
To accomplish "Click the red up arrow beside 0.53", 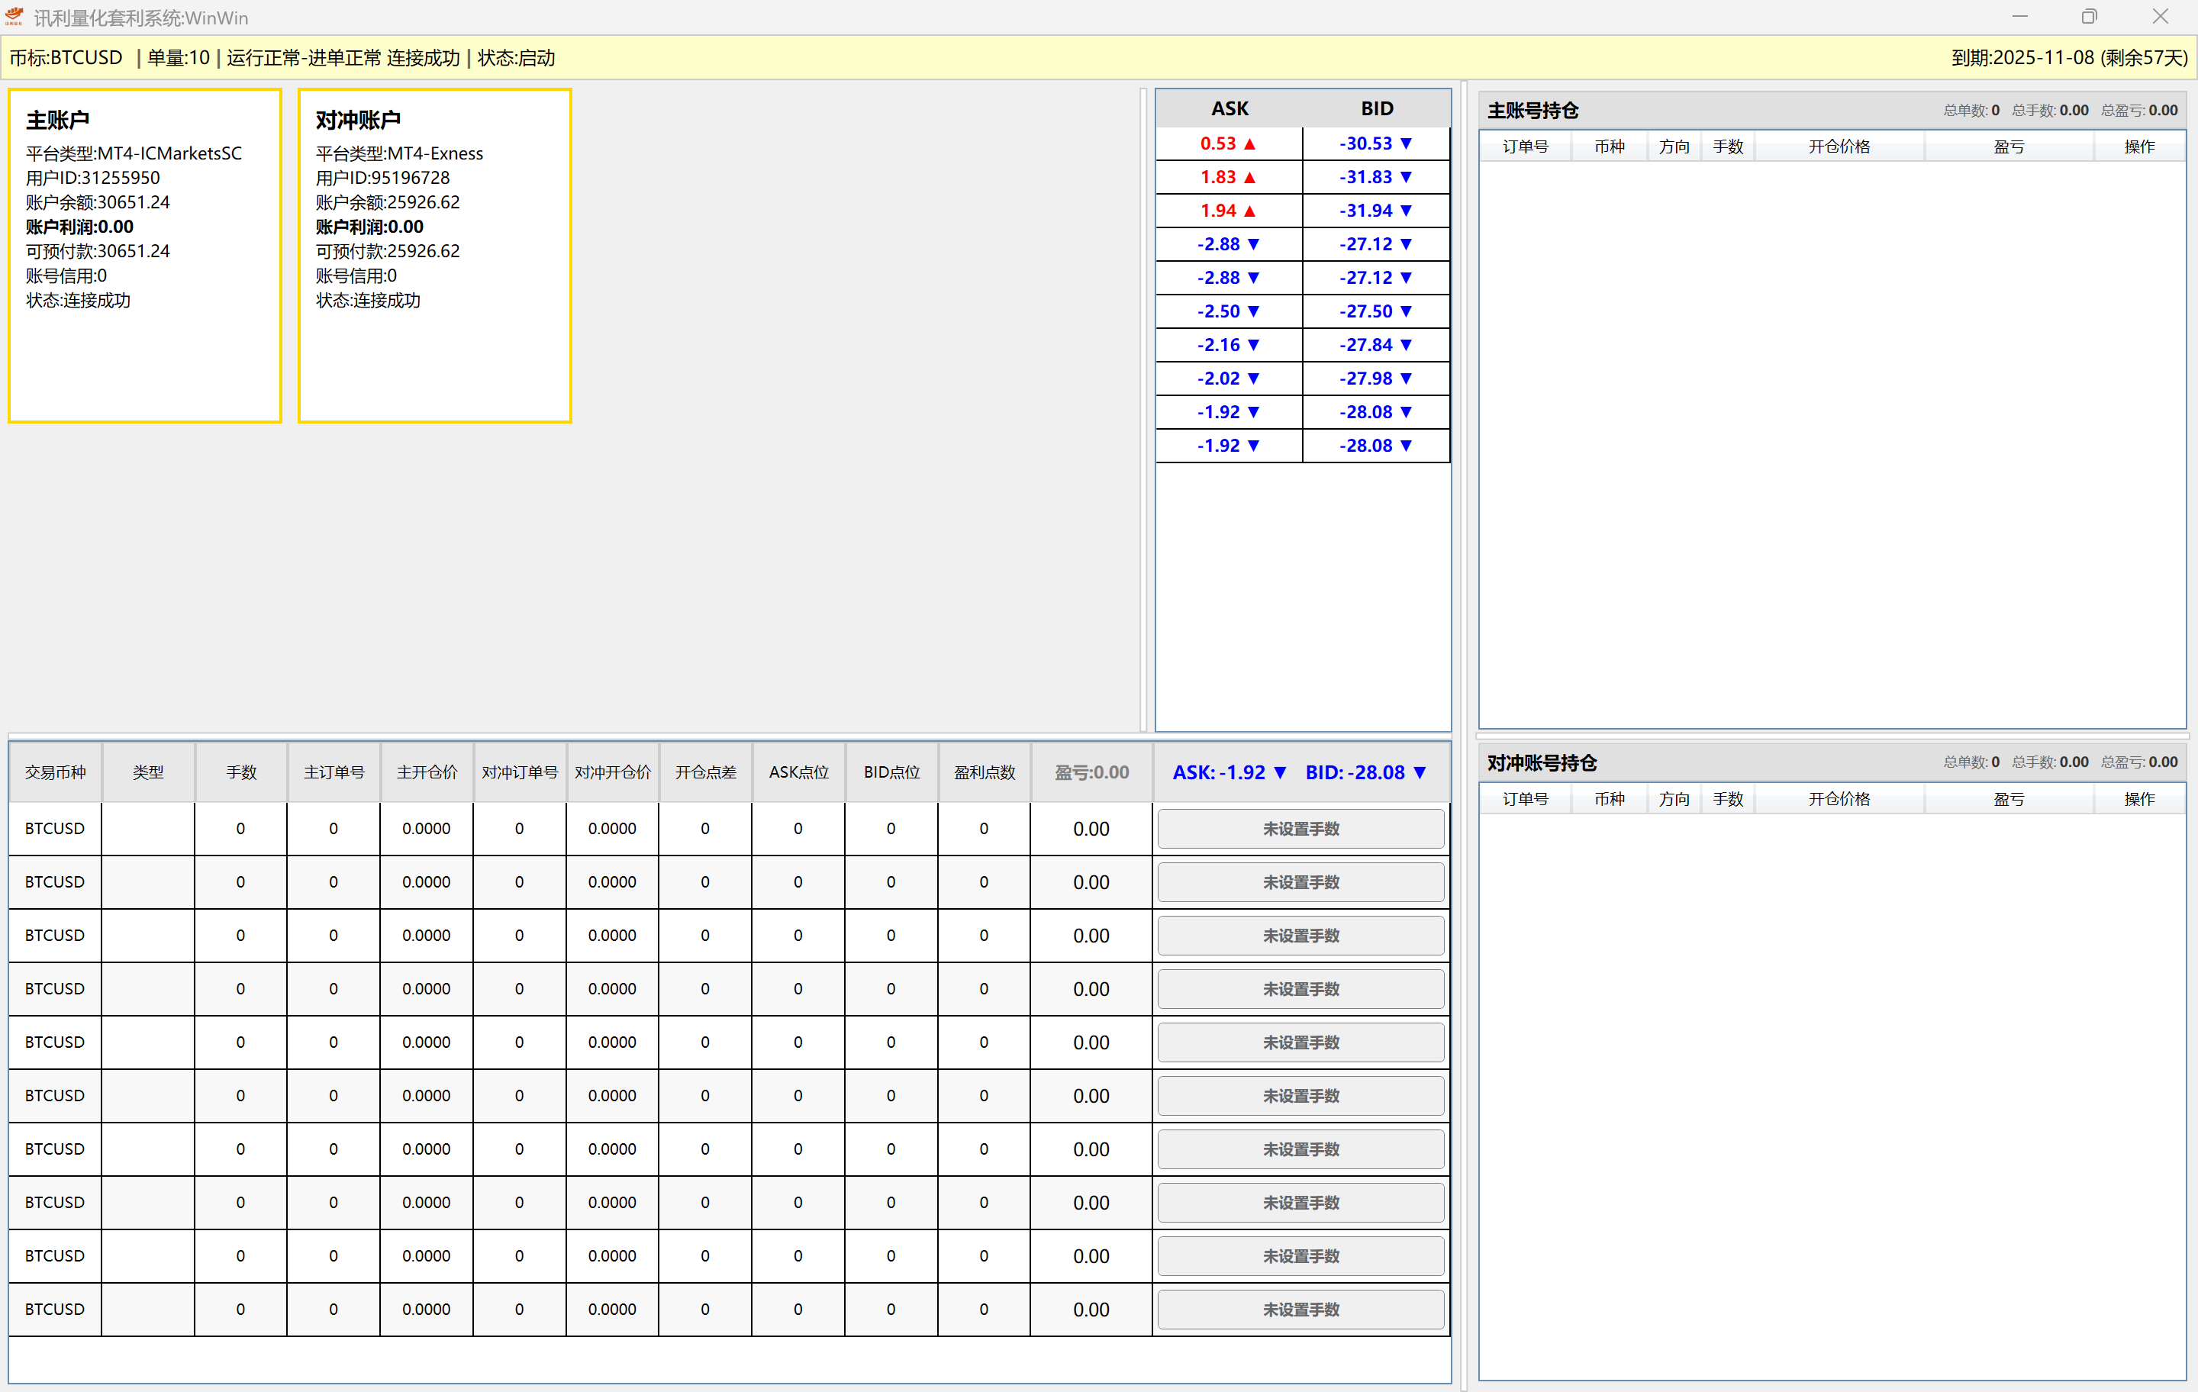I will (1249, 143).
